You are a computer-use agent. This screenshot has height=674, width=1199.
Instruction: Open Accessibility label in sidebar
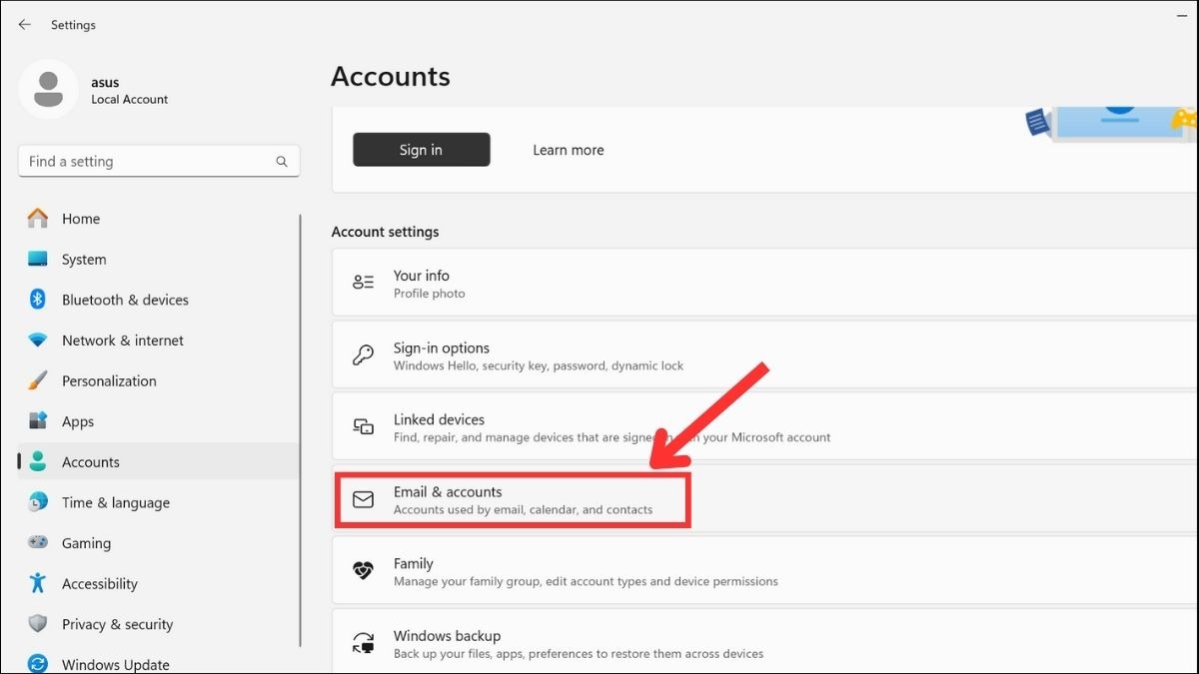100,584
